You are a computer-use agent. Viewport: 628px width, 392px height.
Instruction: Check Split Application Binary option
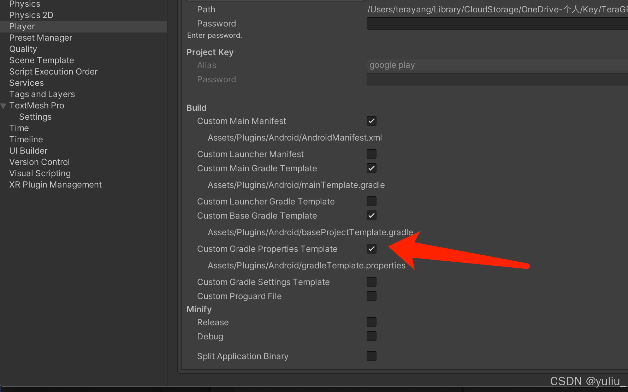tap(371, 356)
